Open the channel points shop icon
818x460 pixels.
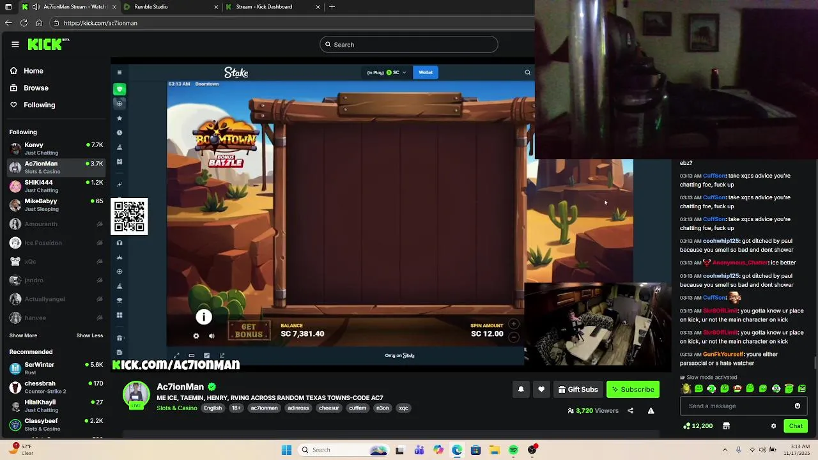coord(726,426)
